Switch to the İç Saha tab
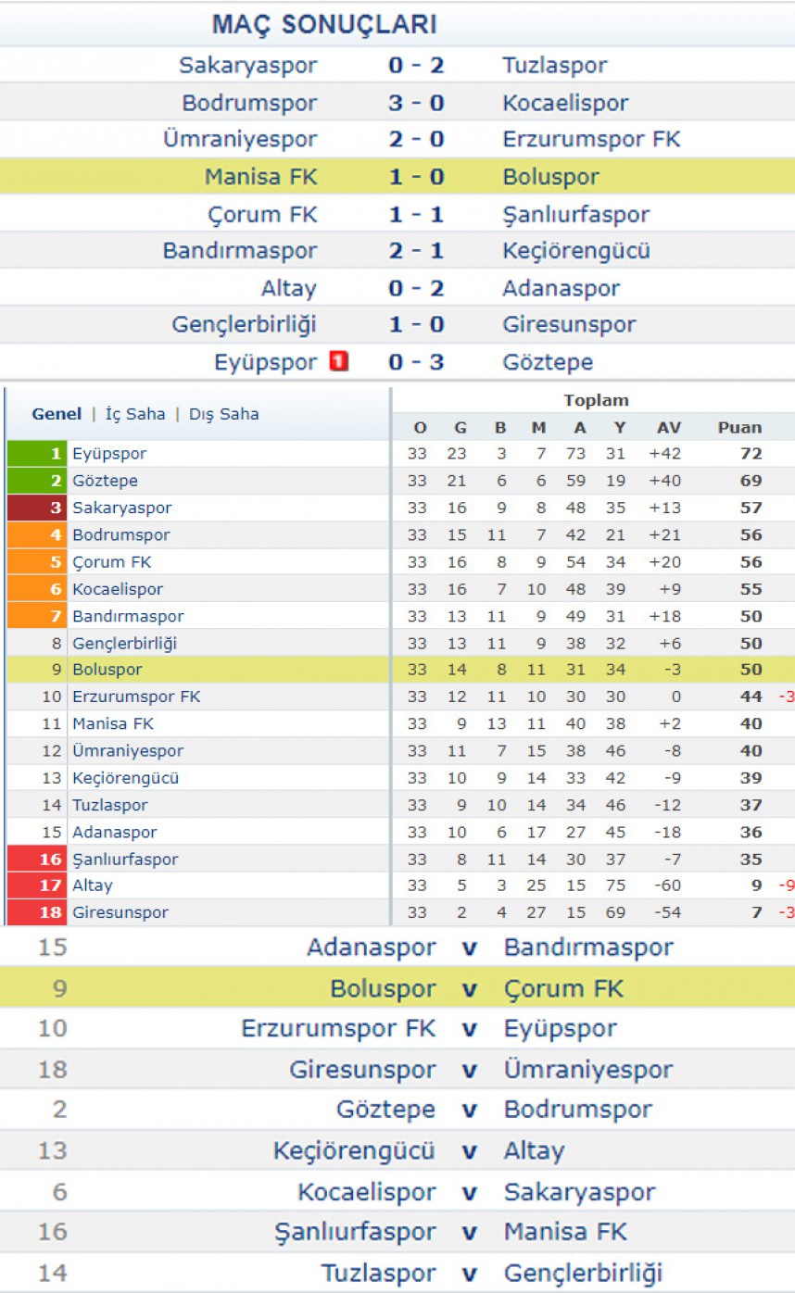Image resolution: width=795 pixels, height=1293 pixels. 135,414
